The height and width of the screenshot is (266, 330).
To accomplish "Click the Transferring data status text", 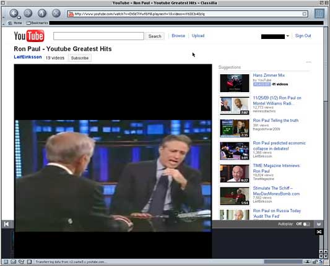I will [71, 262].
